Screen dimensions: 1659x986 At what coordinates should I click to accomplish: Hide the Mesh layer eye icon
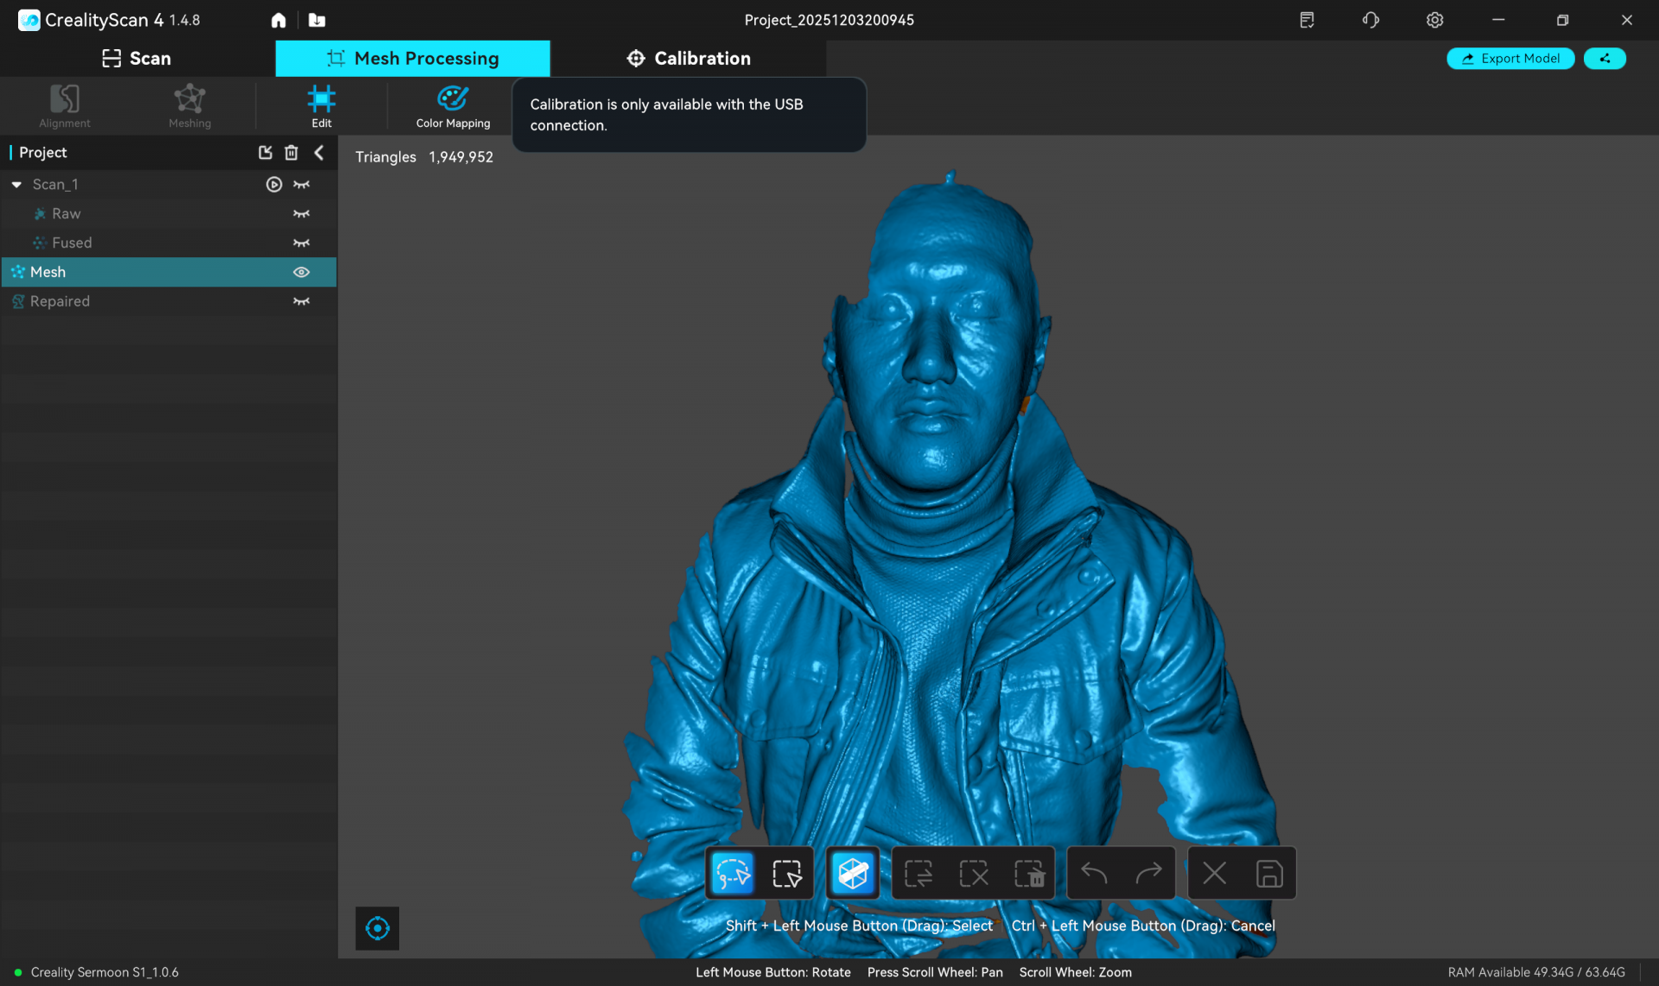[301, 272]
